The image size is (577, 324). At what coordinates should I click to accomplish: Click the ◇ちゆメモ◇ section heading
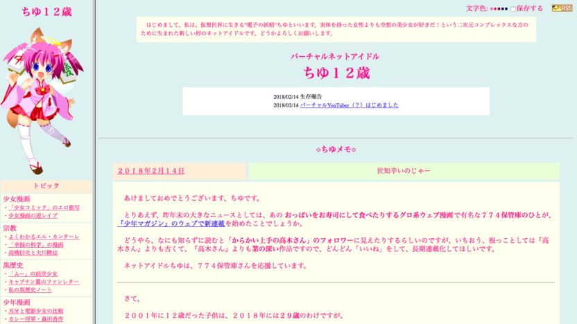pos(336,149)
